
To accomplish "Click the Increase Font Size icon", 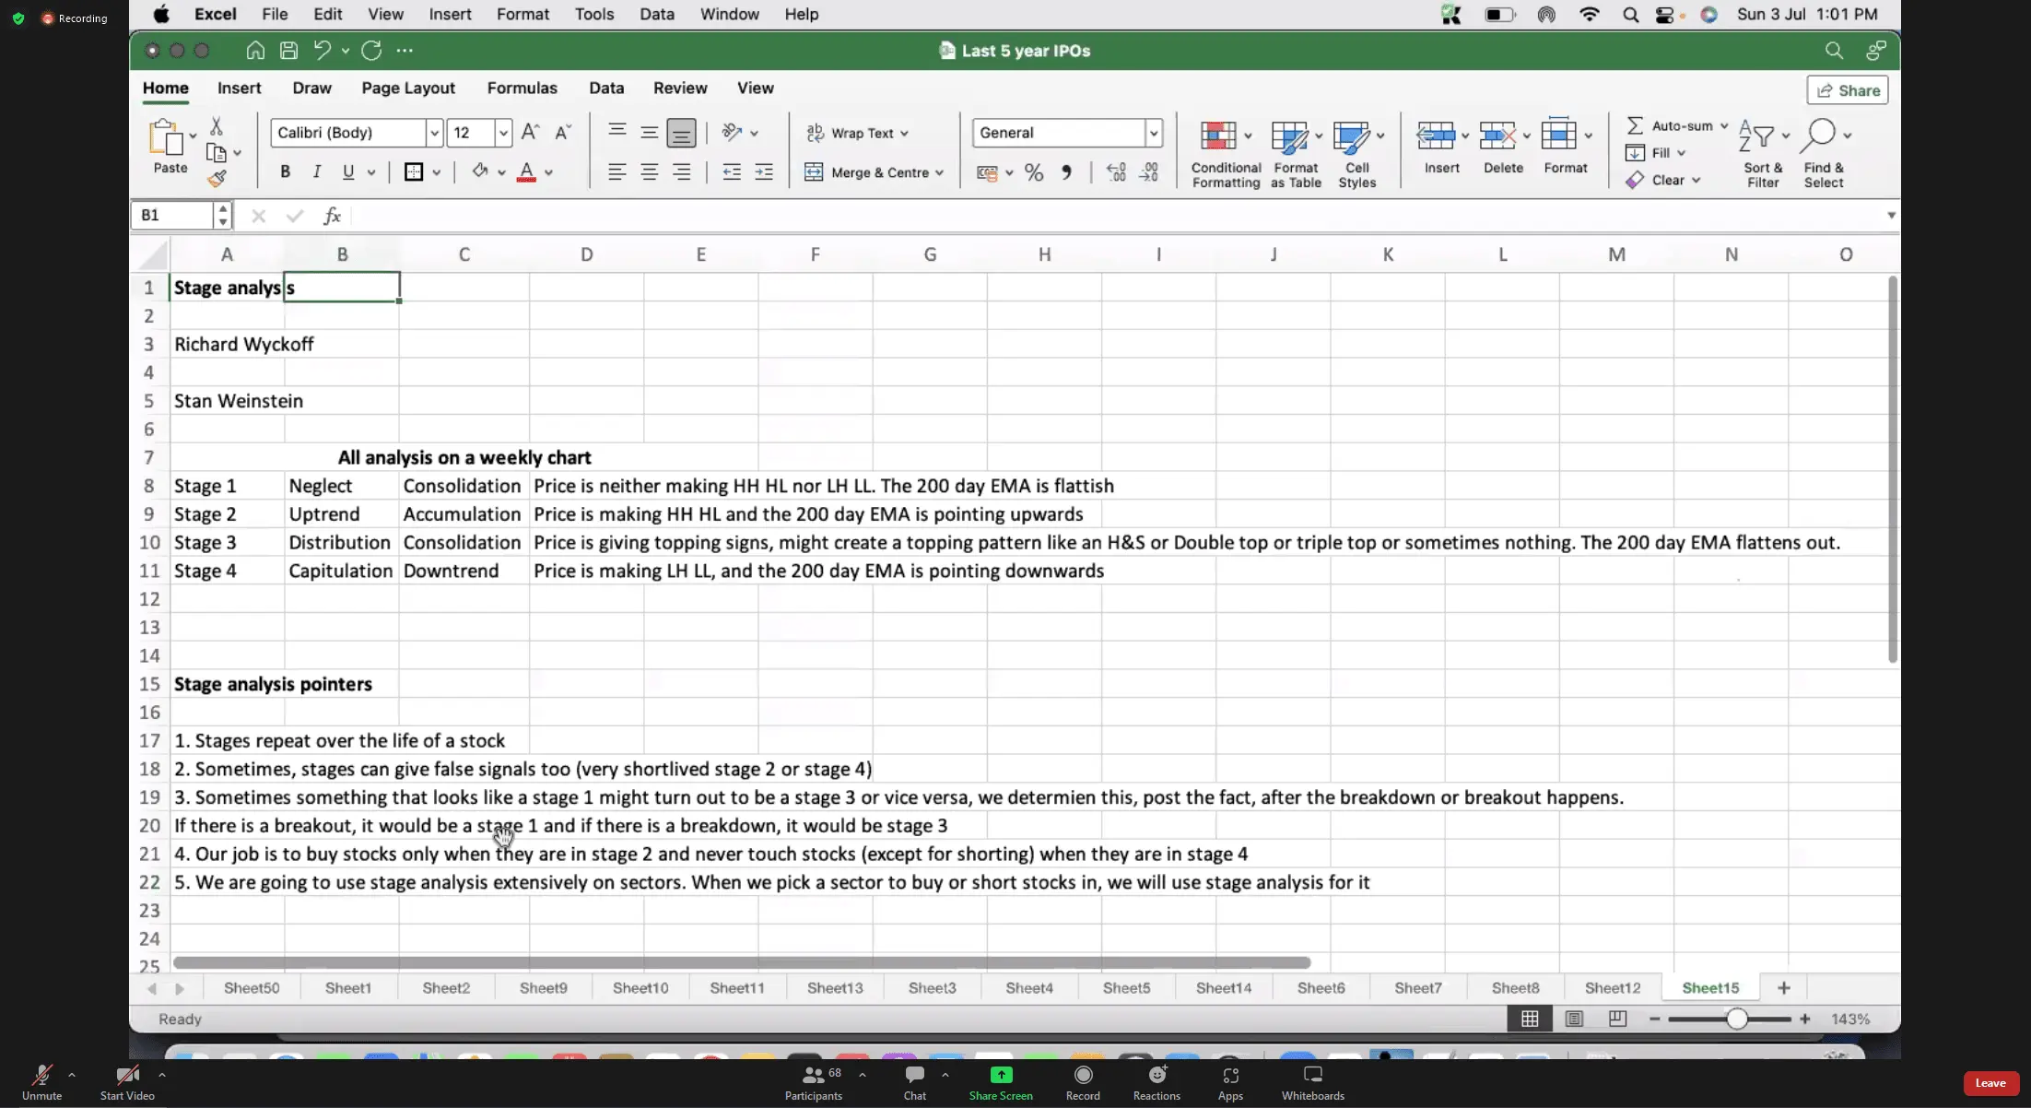I will (x=530, y=133).
